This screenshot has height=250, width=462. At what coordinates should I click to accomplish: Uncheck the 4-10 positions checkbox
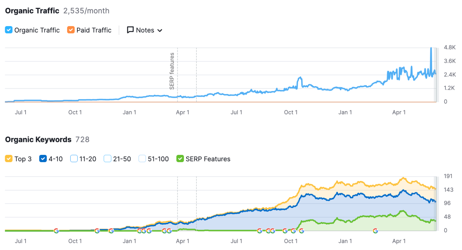tap(43, 159)
